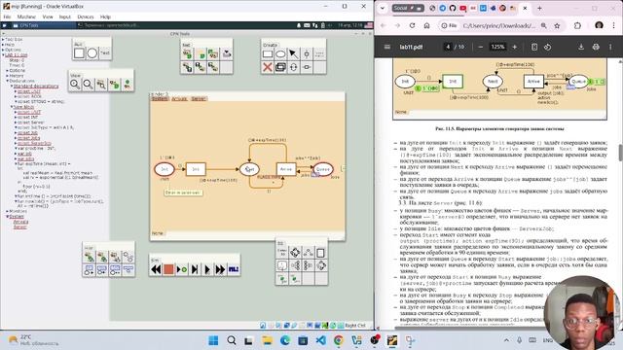Click the zoom out magnifier in View palette
Viewport: 623px width, 350px height.
(x=89, y=85)
